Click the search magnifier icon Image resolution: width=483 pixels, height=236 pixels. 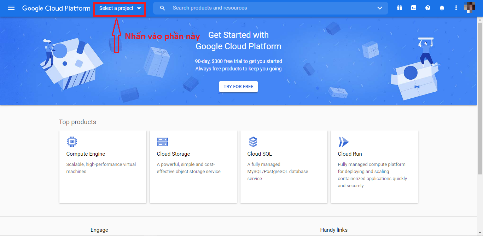click(163, 8)
